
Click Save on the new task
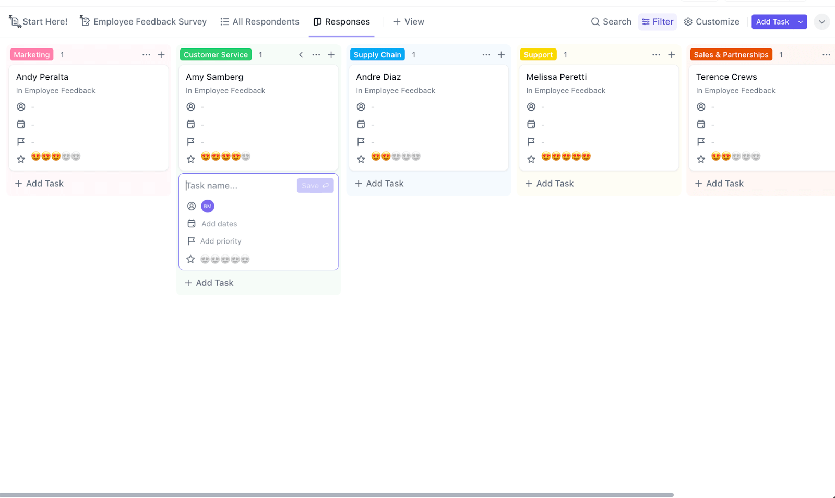click(315, 186)
